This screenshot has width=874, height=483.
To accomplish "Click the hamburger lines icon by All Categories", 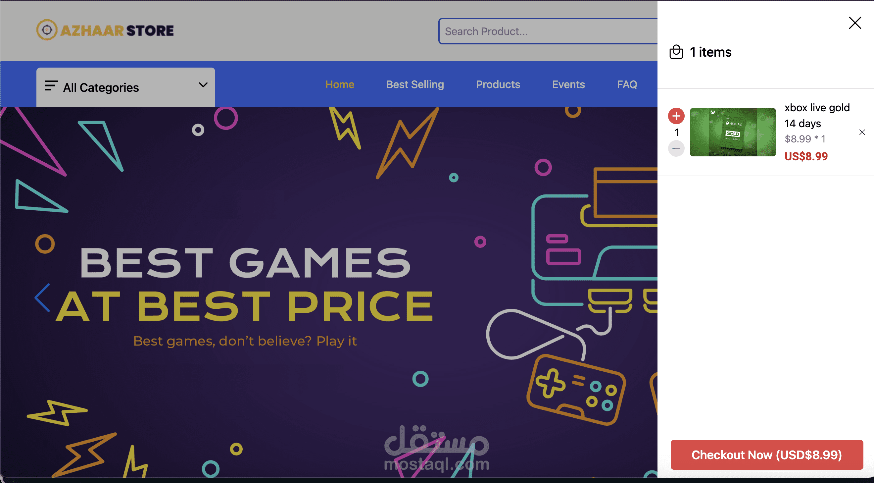I will 51,86.
